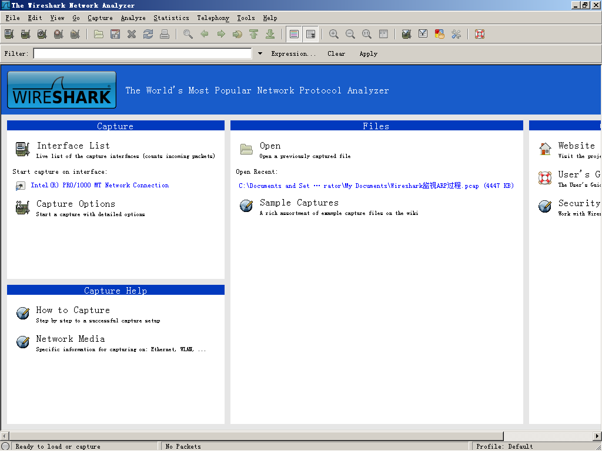Screen dimensions: 602x451
Task: Open coloring rules toolbar icon
Action: 440,34
